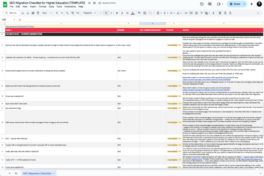Open the text color picker
The width and height of the screenshot is (264, 176).
pyautogui.click(x=133, y=13)
